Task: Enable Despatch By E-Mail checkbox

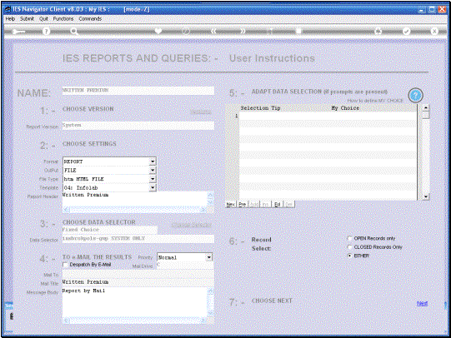Action: [66, 265]
